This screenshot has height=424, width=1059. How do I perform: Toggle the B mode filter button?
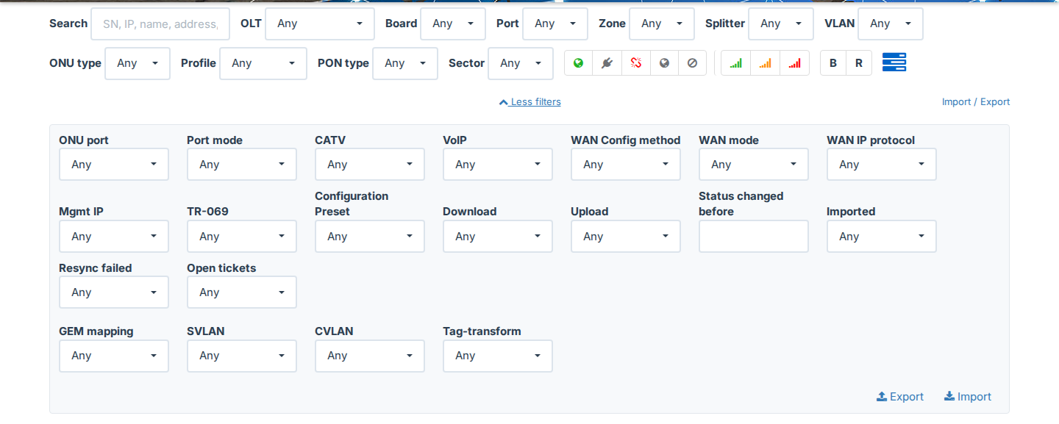833,63
